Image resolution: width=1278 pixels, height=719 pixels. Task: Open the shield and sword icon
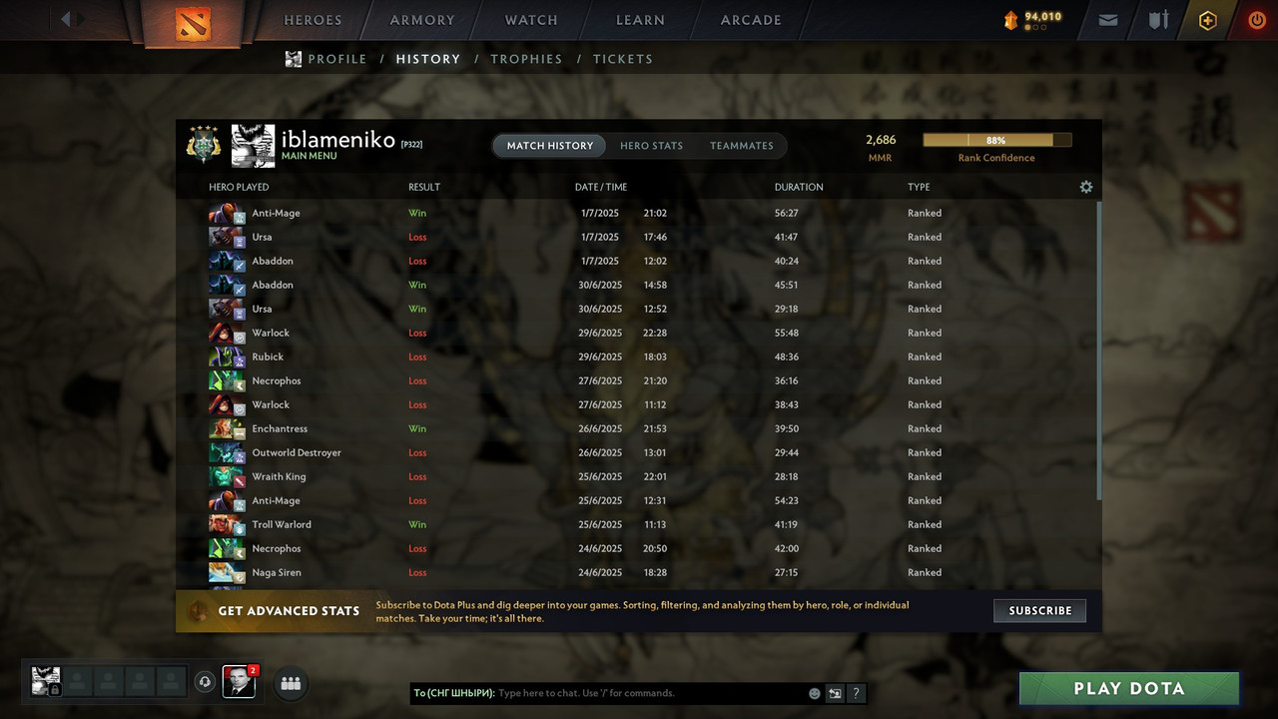click(1158, 20)
